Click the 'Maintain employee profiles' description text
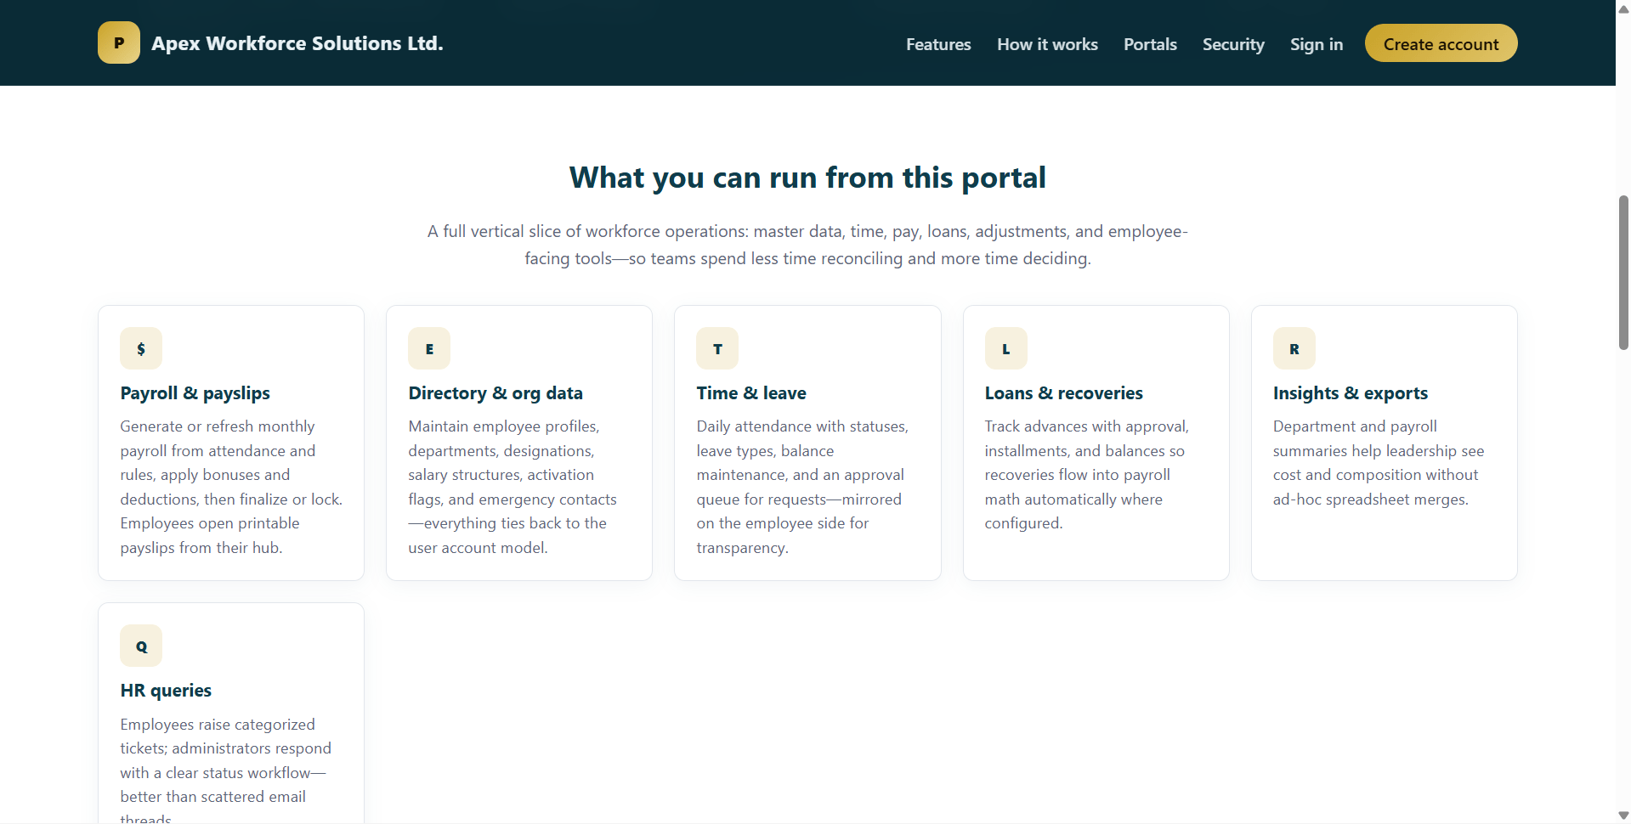Screen dimensions: 1631x824 pyautogui.click(x=513, y=487)
